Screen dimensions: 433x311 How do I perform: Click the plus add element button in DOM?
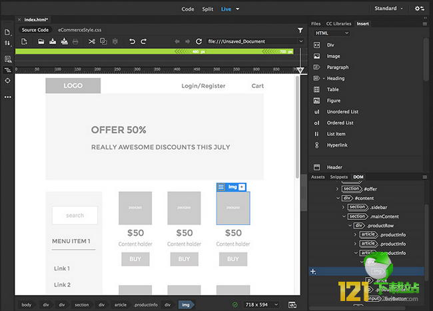tap(313, 272)
